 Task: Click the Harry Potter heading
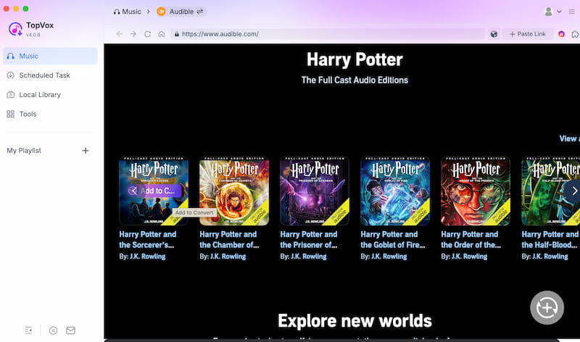[x=355, y=59]
